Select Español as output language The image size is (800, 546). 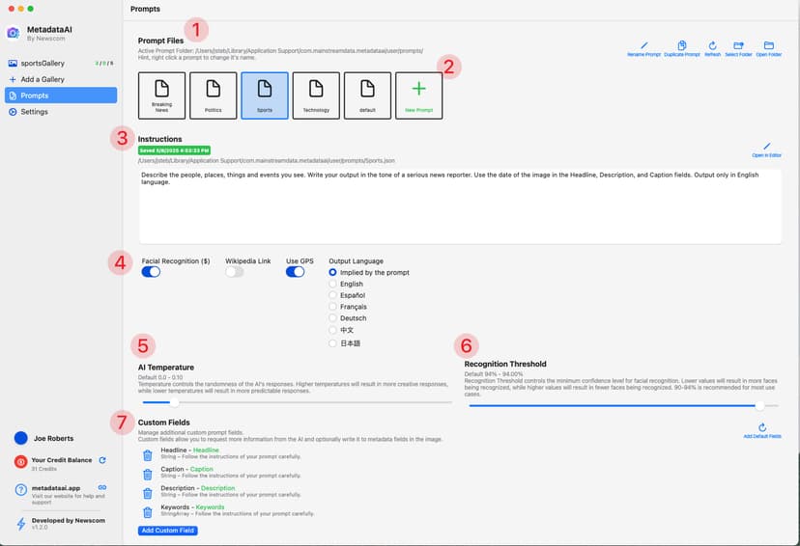point(334,295)
